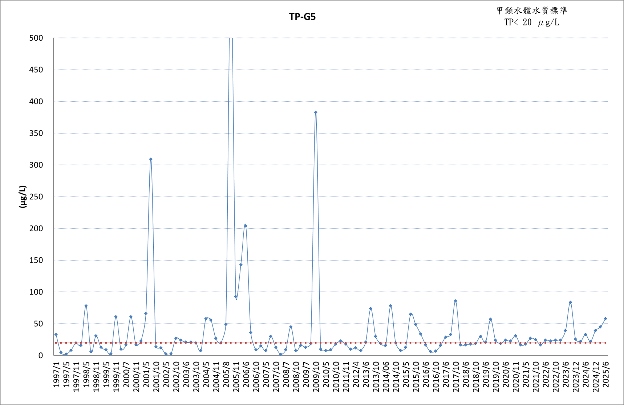Click the 2001/5 peak data marker near 309
Screen dimensions: 624x405
151,159
